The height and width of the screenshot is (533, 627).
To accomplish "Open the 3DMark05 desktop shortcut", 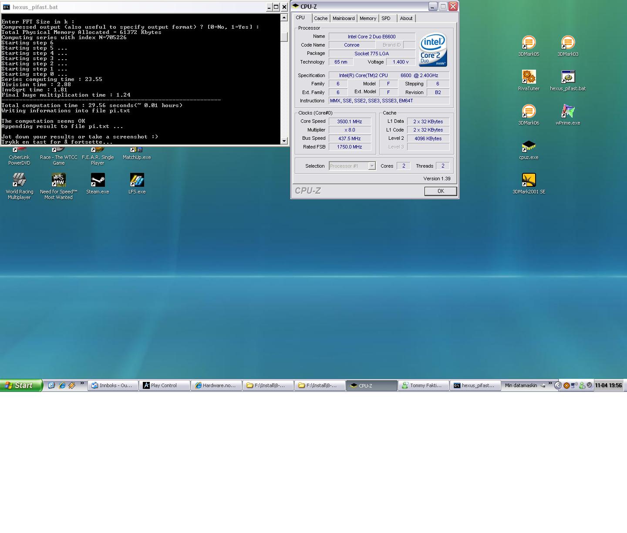I will click(529, 46).
